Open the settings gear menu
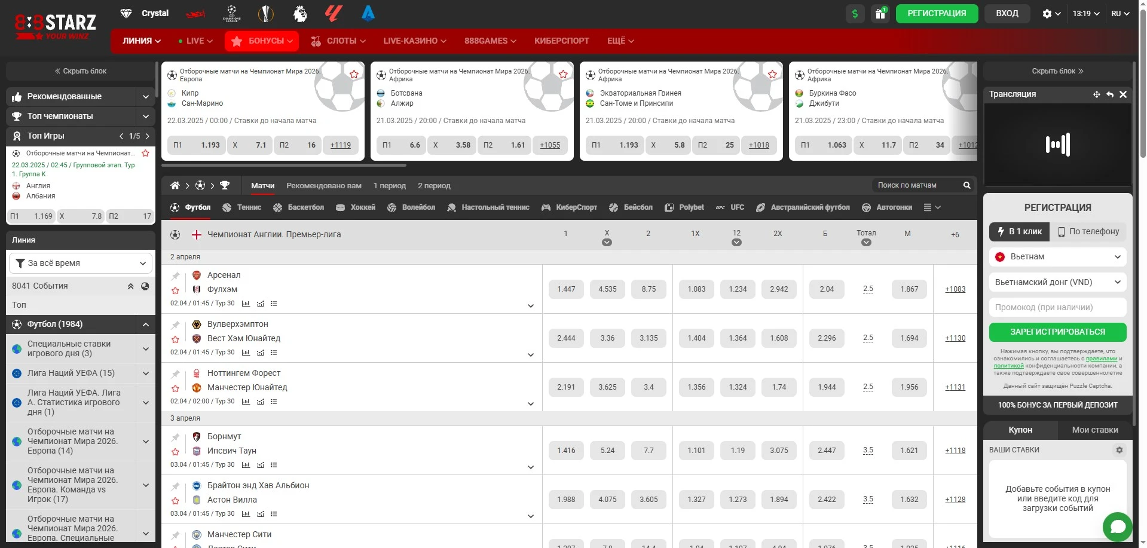This screenshot has width=1147, height=548. 1051,14
